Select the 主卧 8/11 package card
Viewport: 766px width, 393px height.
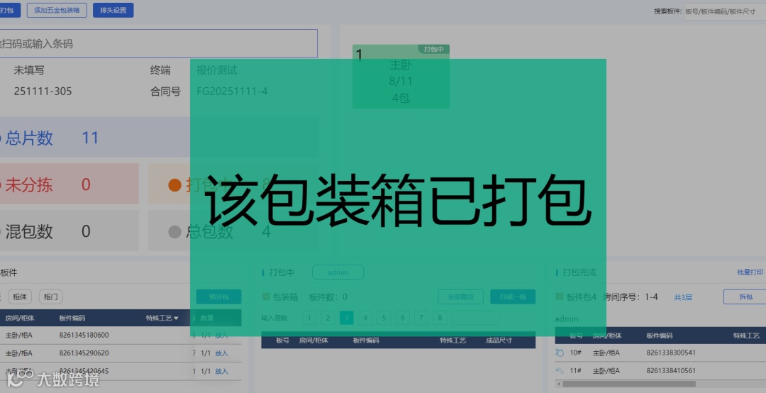[x=401, y=76]
